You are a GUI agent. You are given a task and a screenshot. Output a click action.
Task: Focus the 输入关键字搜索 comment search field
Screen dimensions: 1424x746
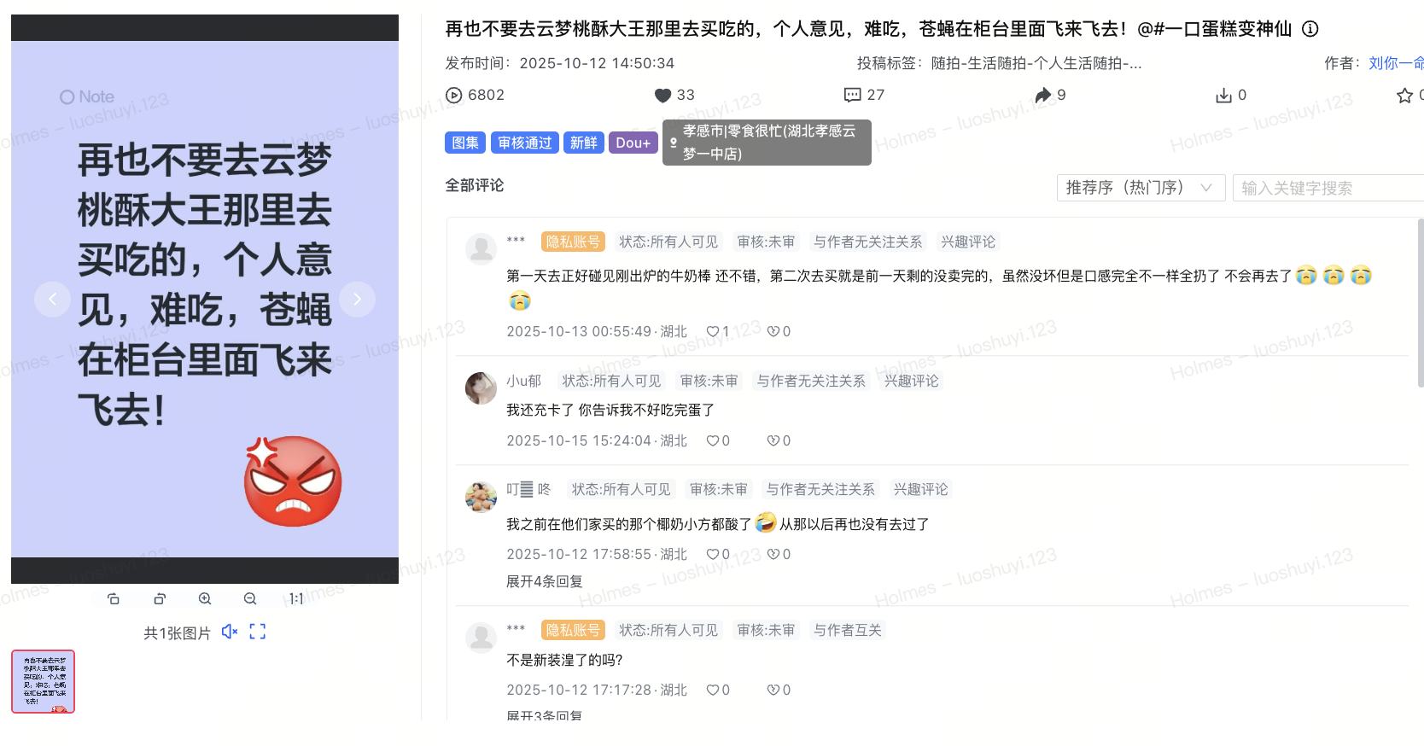click(x=1328, y=188)
